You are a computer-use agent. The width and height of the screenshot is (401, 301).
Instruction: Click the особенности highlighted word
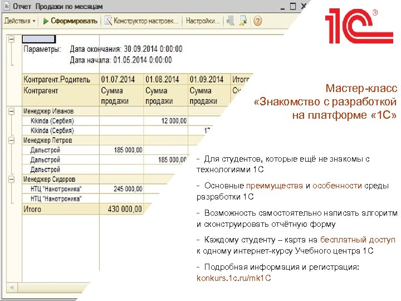coord(337,186)
